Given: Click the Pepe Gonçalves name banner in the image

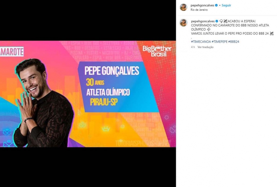Looking at the screenshot, I should (x=112, y=71).
